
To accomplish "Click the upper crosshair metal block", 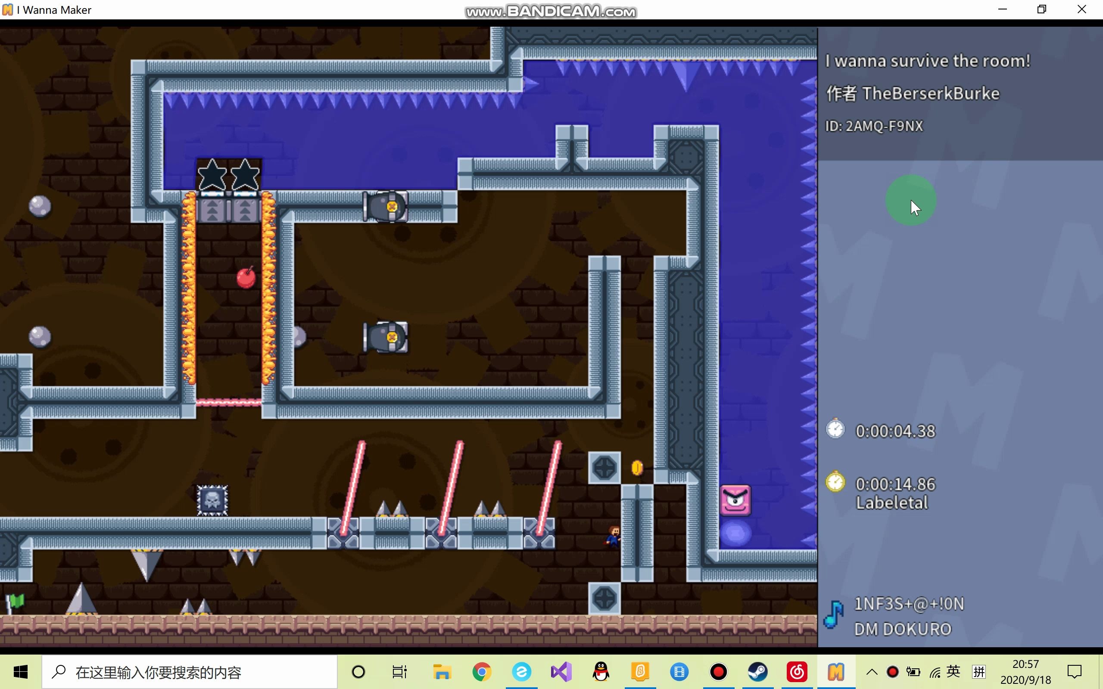I will point(604,468).
